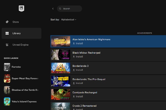Switch to Unreal Engine section
Image resolution: width=166 pixels, height=110 pixels.
click(x=20, y=45)
